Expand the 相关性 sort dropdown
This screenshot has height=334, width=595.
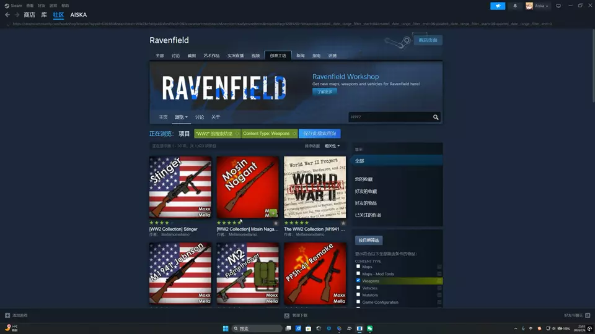(332, 146)
